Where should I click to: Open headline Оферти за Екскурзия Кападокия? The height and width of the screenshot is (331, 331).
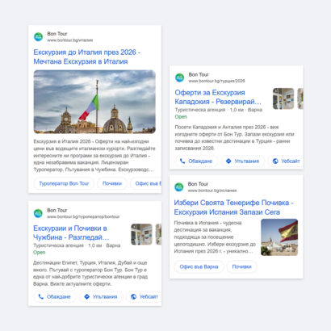(x=218, y=97)
